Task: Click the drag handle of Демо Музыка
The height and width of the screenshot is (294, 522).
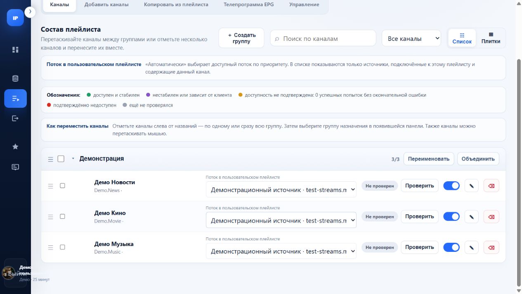Action: coord(51,247)
